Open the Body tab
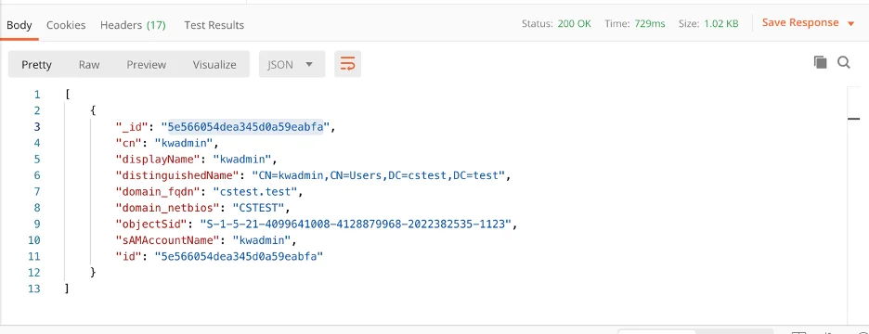869x334 pixels. point(19,25)
